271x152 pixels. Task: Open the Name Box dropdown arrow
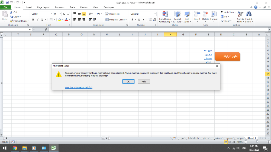(x=30, y=30)
